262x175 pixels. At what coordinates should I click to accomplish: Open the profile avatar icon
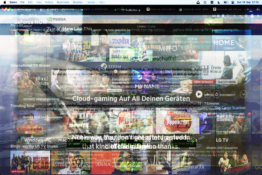pyautogui.click(x=252, y=16)
